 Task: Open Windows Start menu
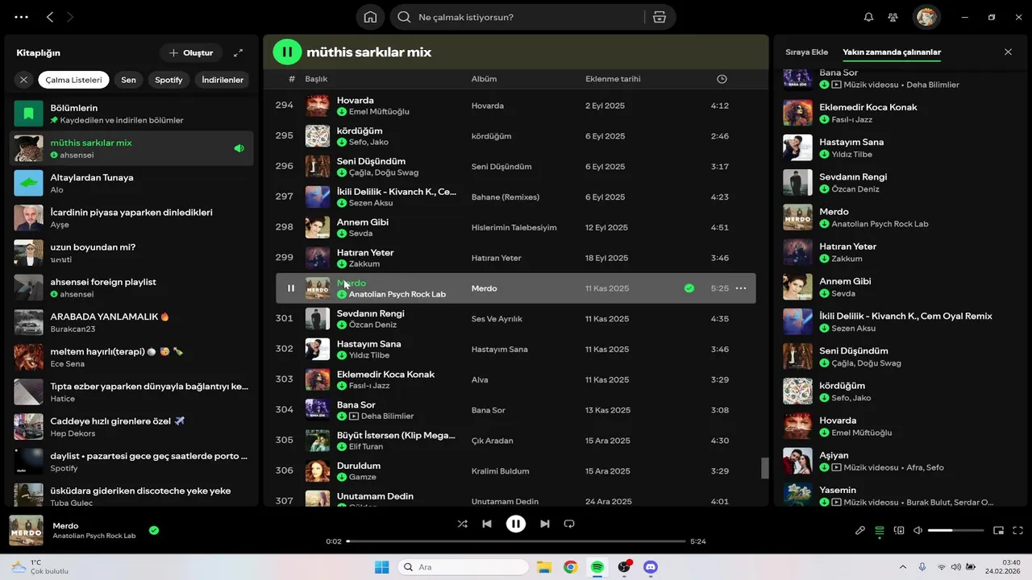(381, 567)
